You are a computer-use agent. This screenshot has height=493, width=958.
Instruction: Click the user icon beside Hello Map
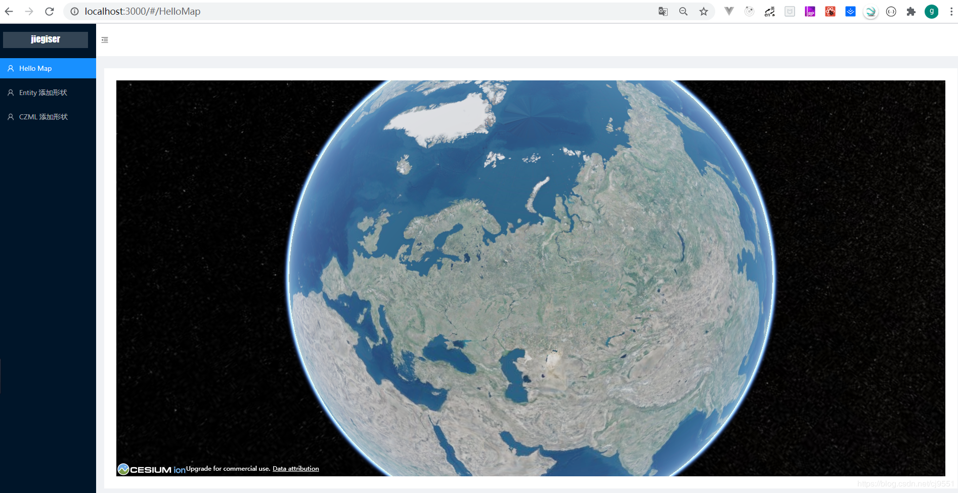click(11, 68)
